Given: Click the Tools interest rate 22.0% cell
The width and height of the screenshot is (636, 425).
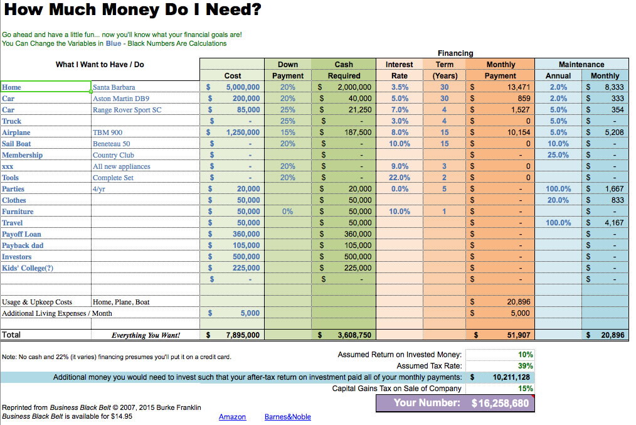Looking at the screenshot, I should (x=400, y=178).
